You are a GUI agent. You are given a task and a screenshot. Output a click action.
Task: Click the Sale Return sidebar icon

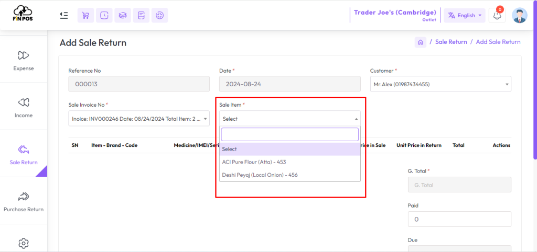(23, 149)
